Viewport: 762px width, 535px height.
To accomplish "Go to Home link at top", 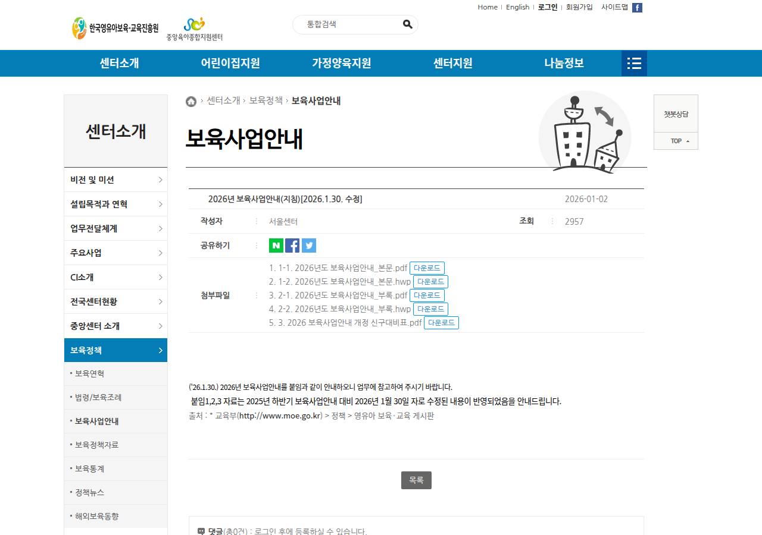I will pyautogui.click(x=488, y=7).
